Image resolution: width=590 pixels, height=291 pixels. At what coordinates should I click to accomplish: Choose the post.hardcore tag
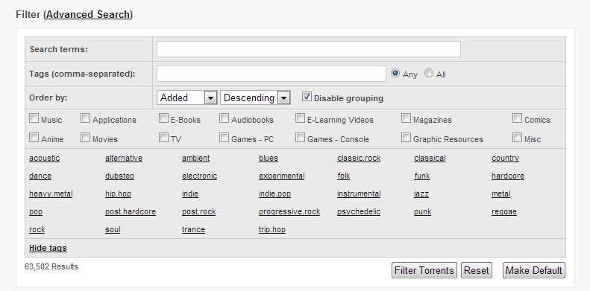[x=131, y=212]
